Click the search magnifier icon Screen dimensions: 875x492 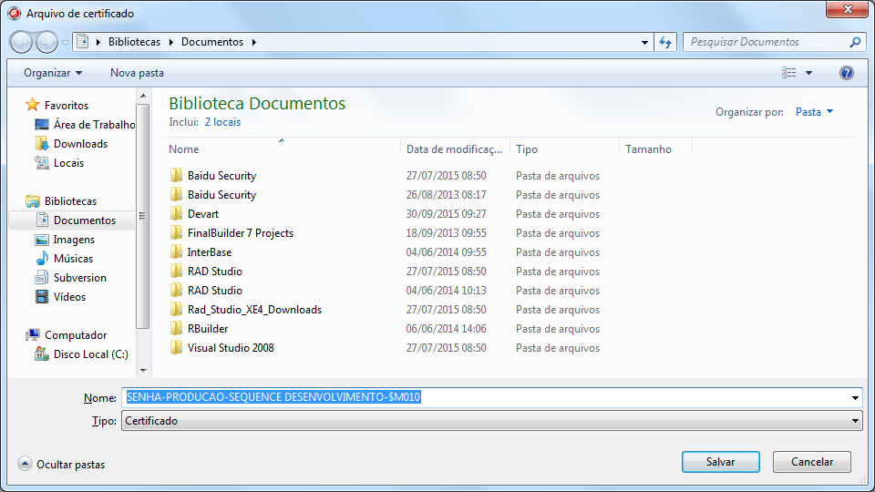coord(855,42)
